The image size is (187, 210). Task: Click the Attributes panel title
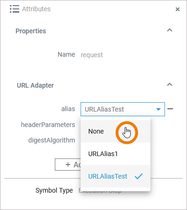36,9
